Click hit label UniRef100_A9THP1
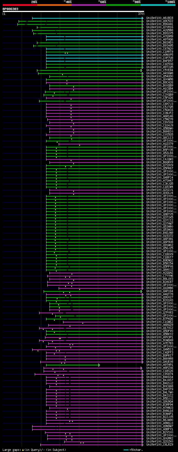Viewport: 178px width, 452px height. [160, 365]
